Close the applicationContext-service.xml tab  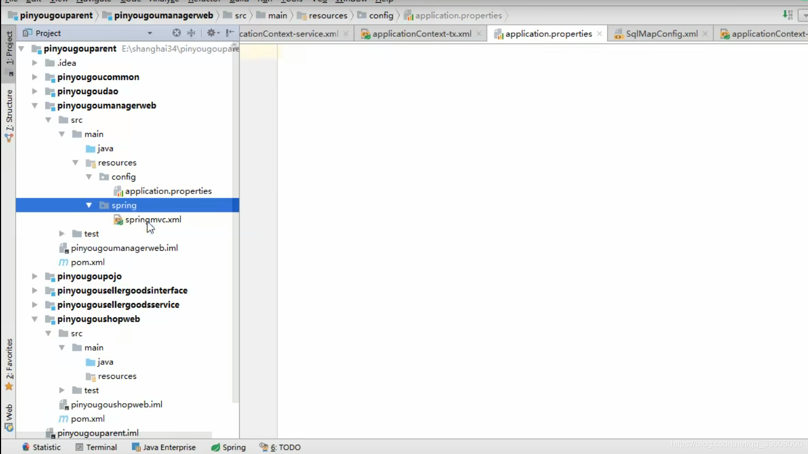[x=346, y=34]
